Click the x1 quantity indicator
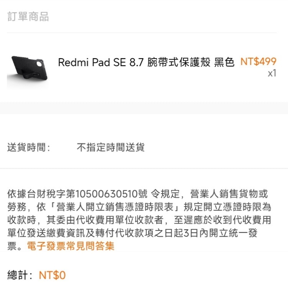 (x=272, y=73)
